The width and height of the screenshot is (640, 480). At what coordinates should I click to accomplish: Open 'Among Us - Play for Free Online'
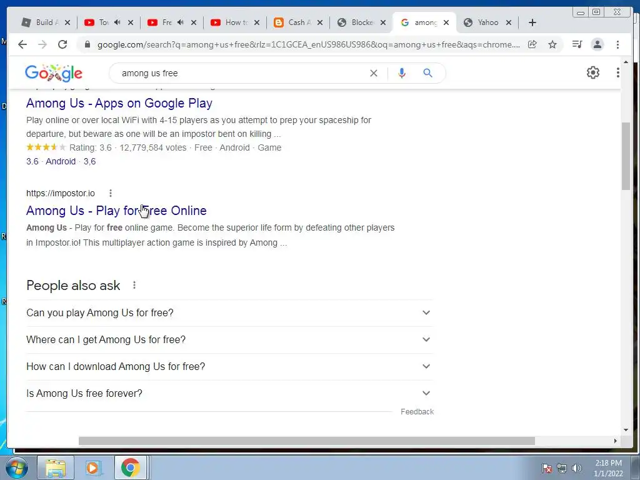[x=116, y=211]
